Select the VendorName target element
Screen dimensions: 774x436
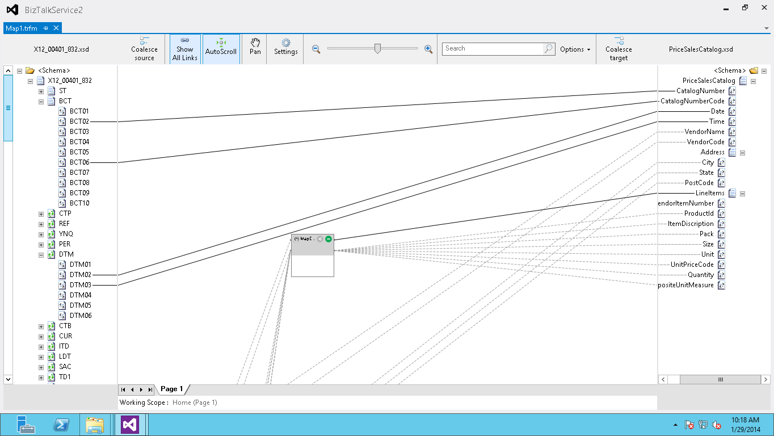click(705, 132)
